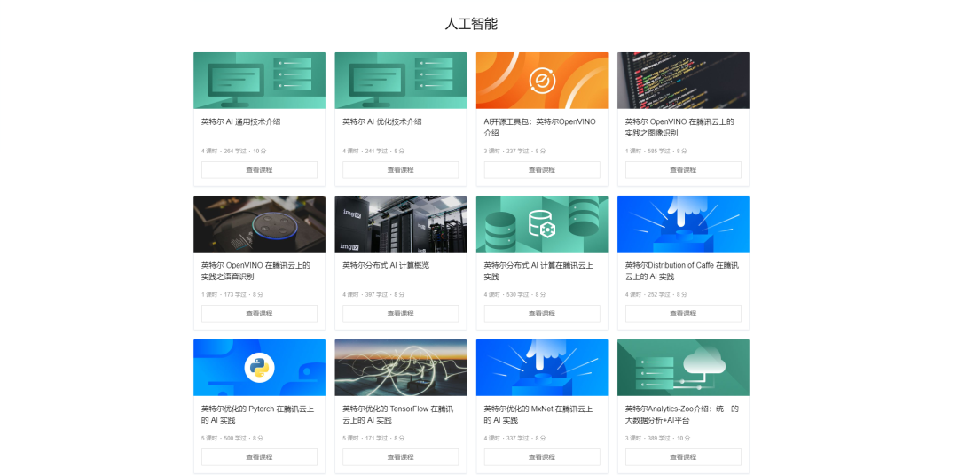
Task: Click 查看课程 for MxNet course
Action: pos(542,456)
